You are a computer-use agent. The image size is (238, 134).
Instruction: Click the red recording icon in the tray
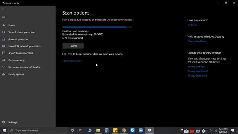[x=192, y=131]
